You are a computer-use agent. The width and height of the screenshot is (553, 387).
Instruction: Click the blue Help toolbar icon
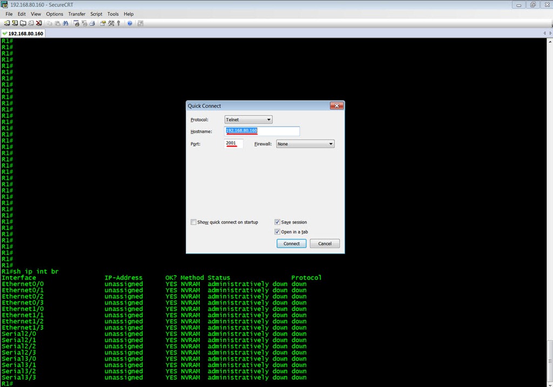pyautogui.click(x=130, y=23)
